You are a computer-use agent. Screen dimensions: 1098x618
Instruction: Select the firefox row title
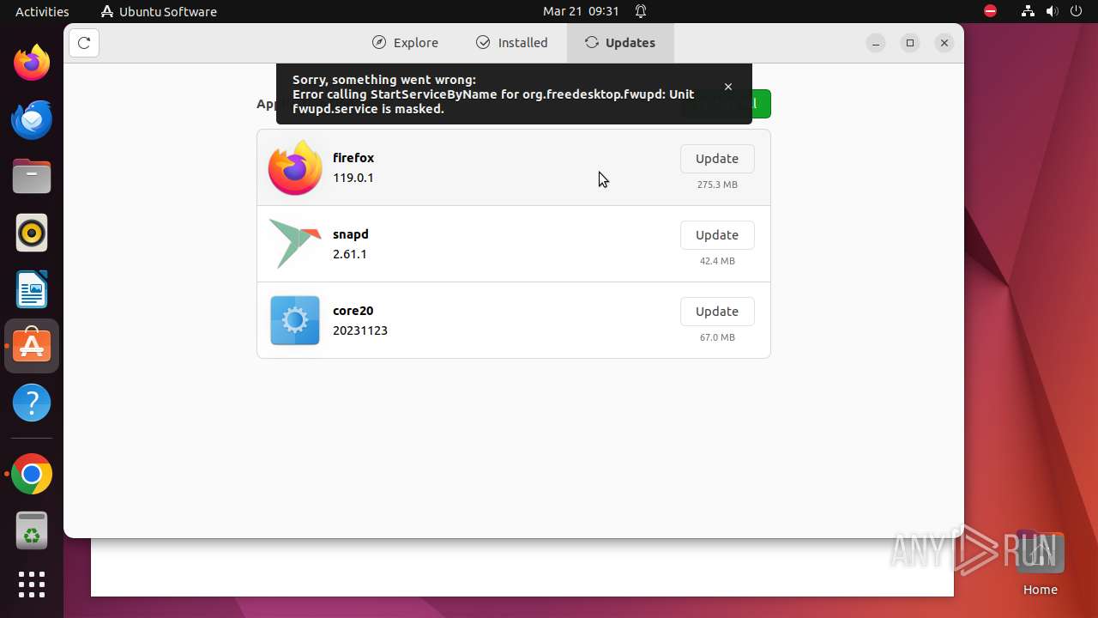[x=353, y=158]
